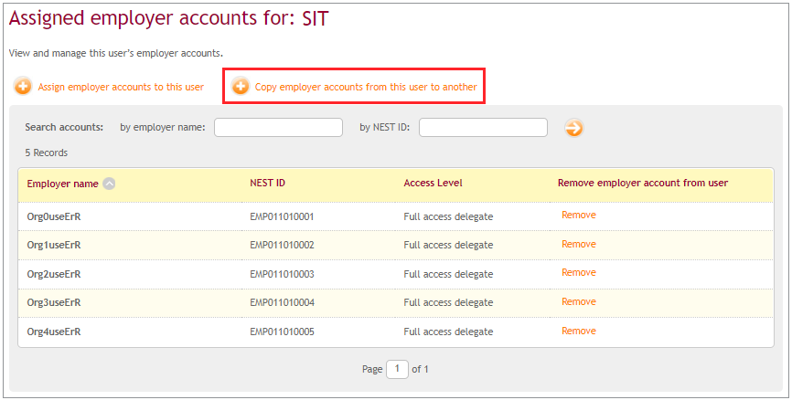The image size is (792, 400).
Task: Select NEST ID EMP011010004 cell
Action: [x=282, y=302]
